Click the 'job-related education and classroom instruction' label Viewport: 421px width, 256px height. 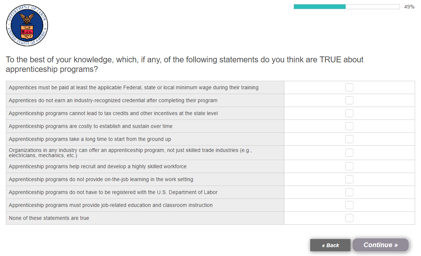point(110,205)
